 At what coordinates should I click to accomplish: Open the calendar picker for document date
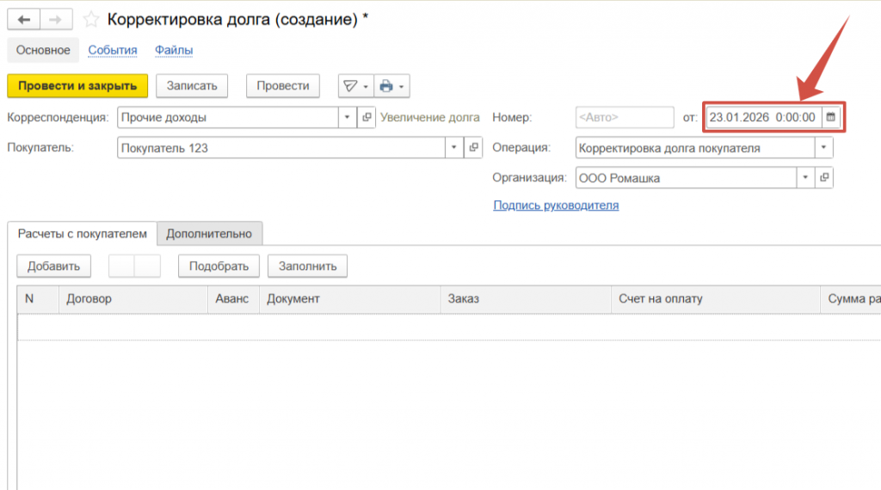pyautogui.click(x=830, y=117)
